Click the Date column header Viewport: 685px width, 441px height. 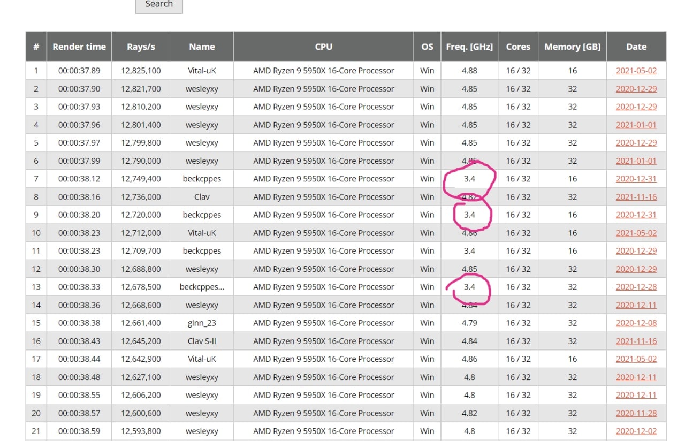click(636, 47)
